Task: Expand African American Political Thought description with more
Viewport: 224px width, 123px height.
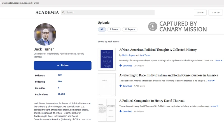Action: pyautogui.click(x=219, y=60)
